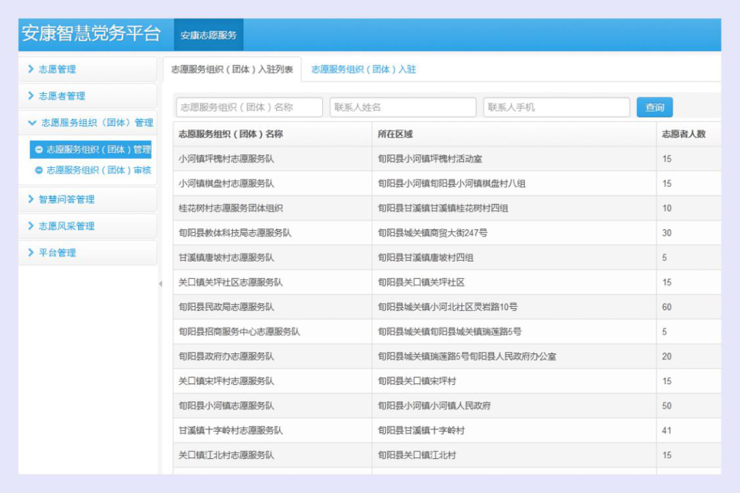
Task: Expand the 平台管理 sidebar section
Action: (x=87, y=253)
